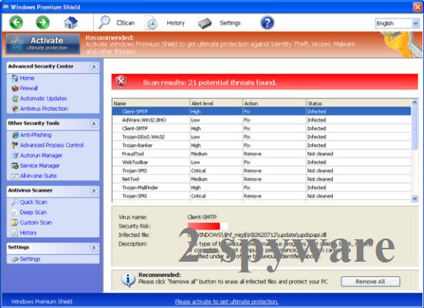The image size is (424, 308).
Task: Click the sidebar History icon under Antivirus Scanner
Action: click(x=15, y=233)
